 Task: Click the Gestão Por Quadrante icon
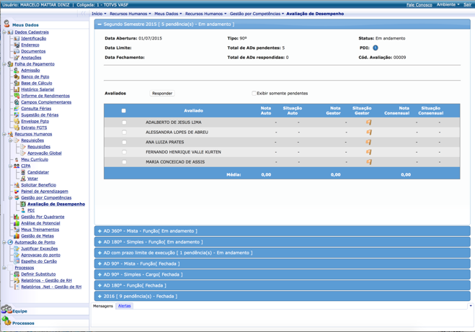(17, 217)
